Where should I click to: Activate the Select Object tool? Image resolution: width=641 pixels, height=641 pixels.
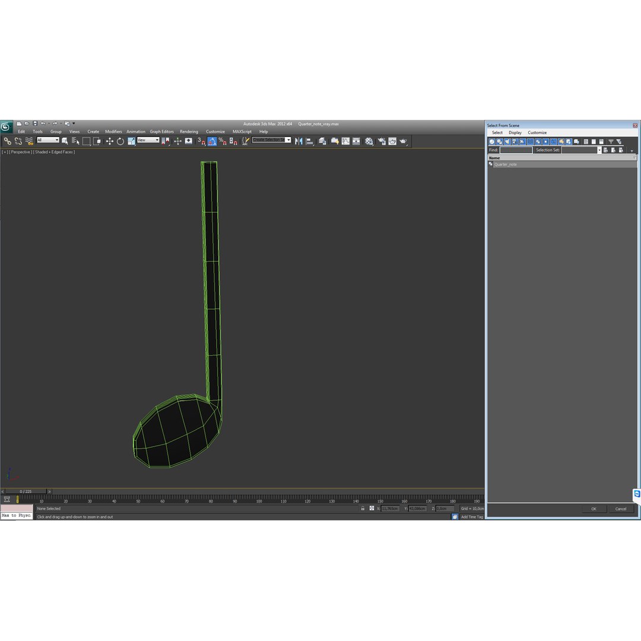[65, 141]
